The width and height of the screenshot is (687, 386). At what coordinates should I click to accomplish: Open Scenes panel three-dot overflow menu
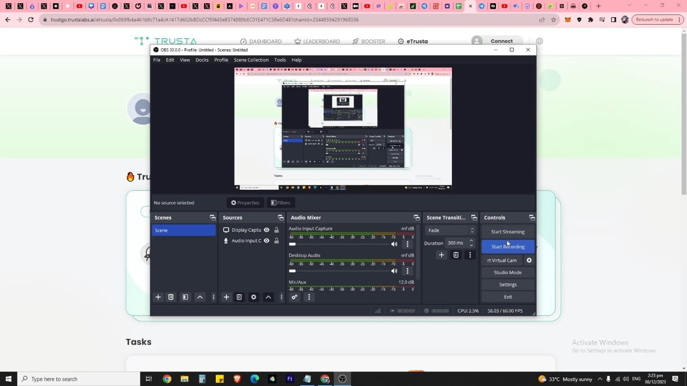(x=213, y=297)
